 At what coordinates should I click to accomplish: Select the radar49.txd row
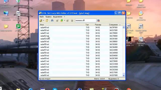click(81, 27)
